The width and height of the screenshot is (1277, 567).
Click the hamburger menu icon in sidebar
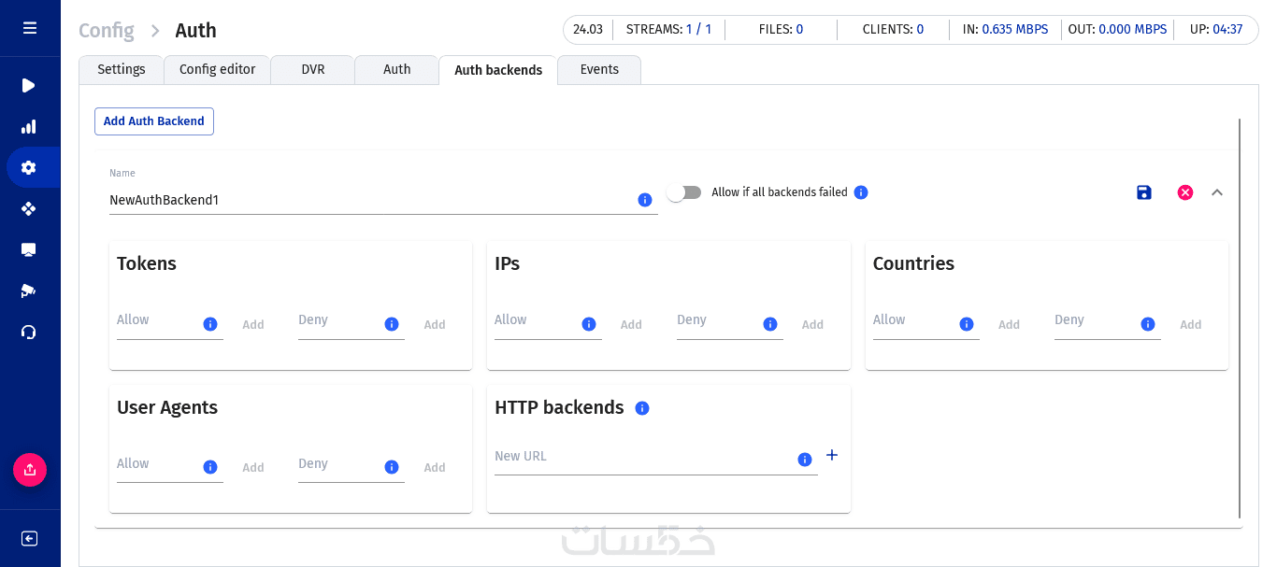(x=30, y=28)
